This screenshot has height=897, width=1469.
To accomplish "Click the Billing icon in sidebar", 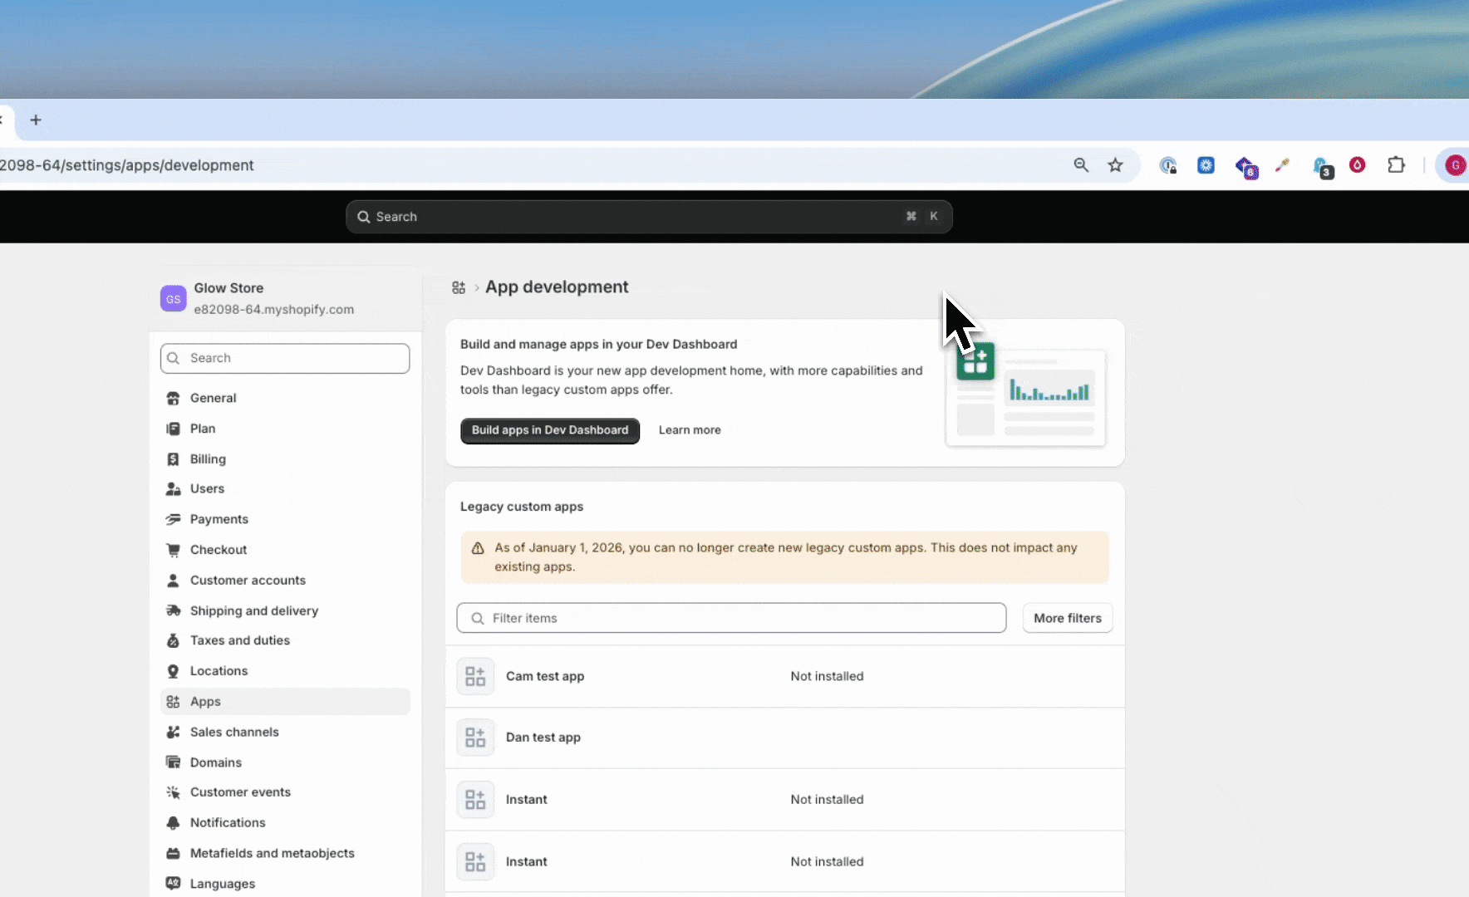I will (173, 459).
